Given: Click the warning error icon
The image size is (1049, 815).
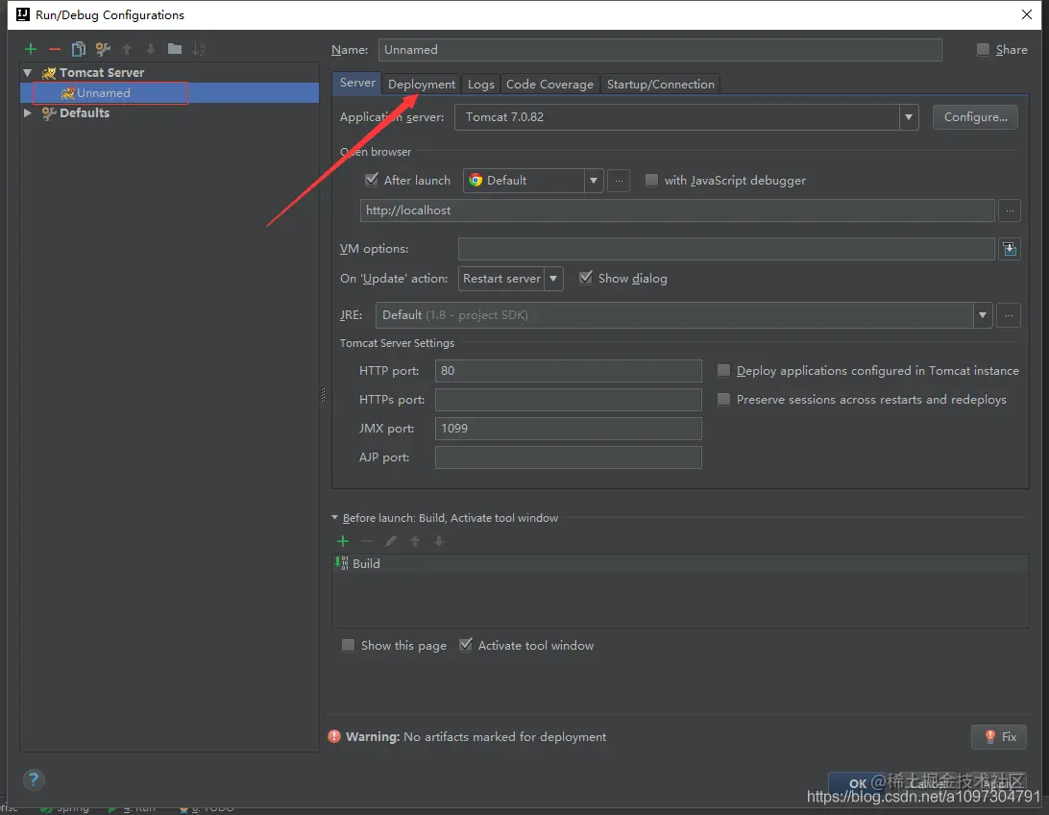Looking at the screenshot, I should click(334, 737).
